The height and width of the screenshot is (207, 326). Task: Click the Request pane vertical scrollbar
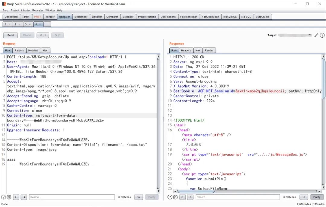158,124
